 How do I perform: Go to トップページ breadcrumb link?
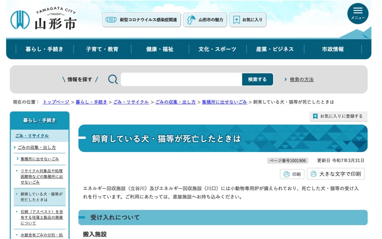[x=56, y=102]
